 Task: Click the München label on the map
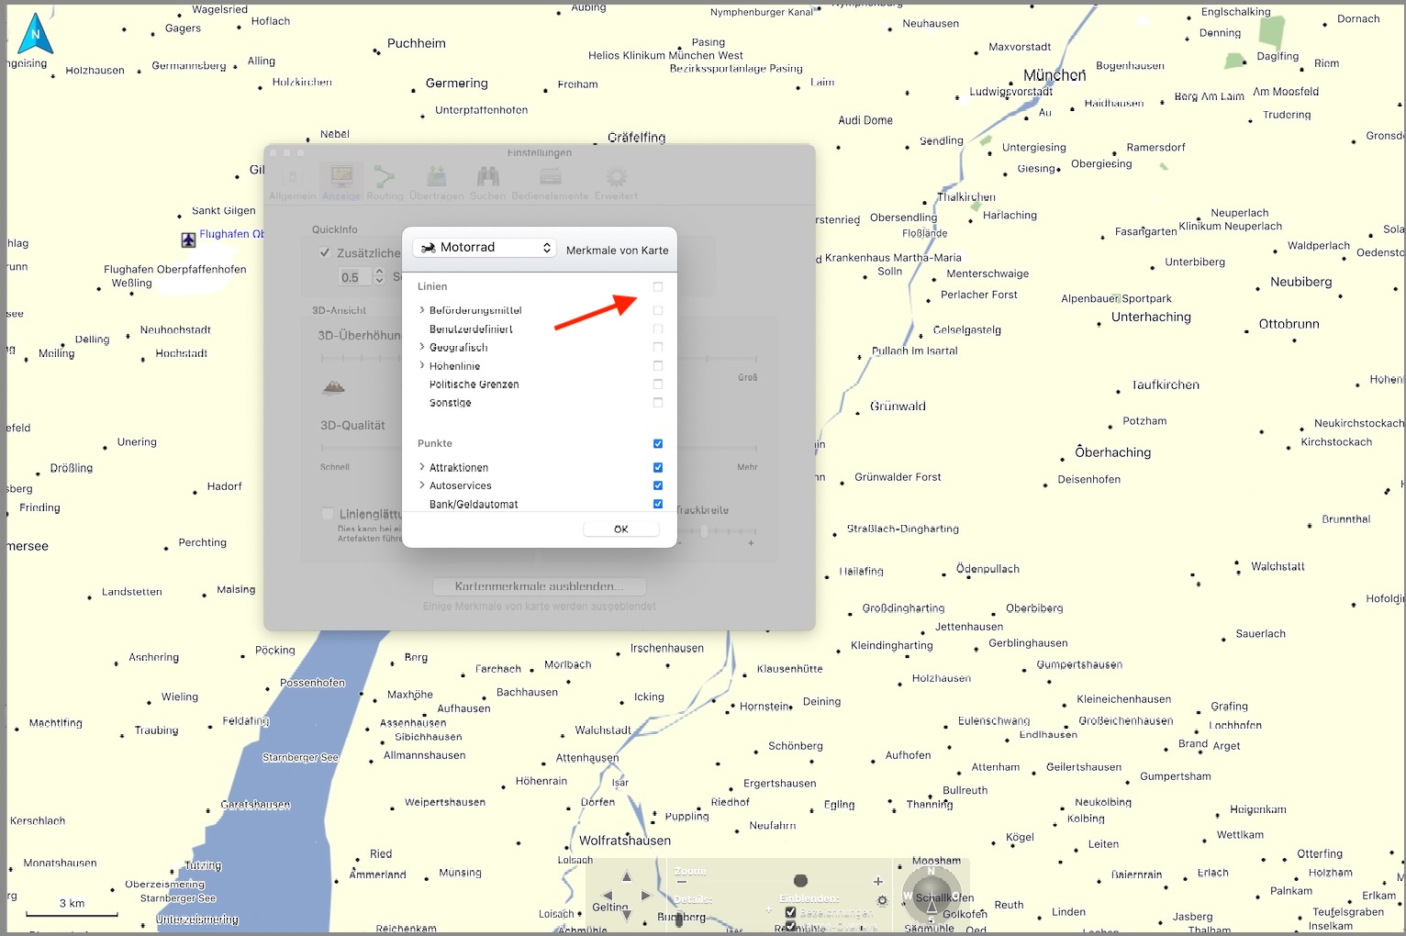pos(1054,75)
